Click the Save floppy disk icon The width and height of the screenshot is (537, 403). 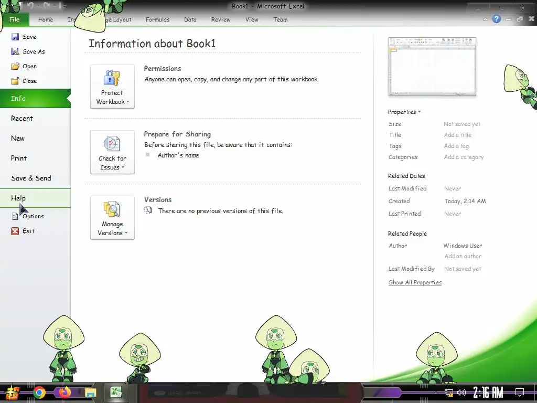[15, 37]
